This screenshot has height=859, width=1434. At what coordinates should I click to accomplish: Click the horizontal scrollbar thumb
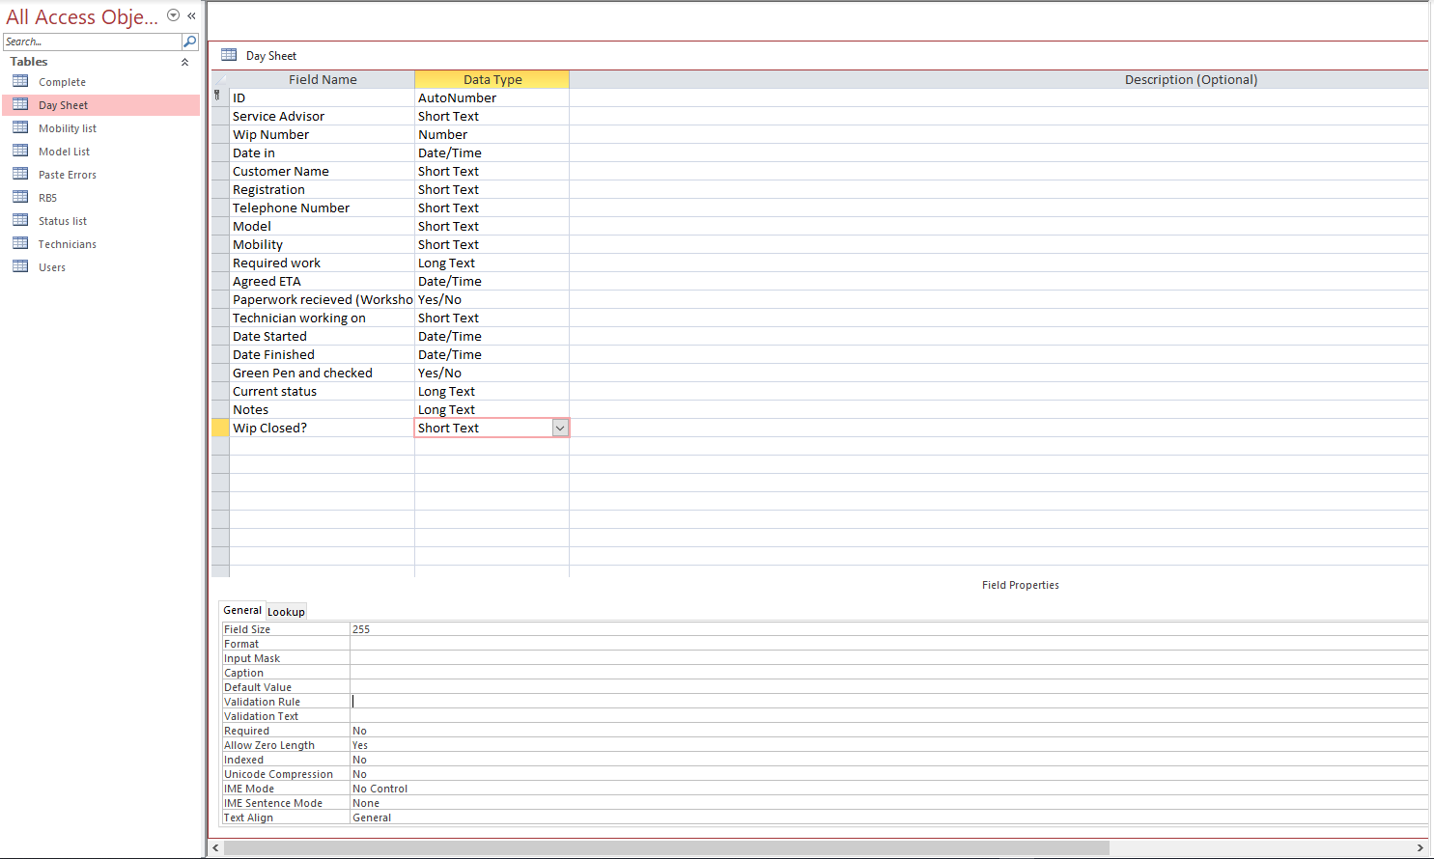coord(666,847)
